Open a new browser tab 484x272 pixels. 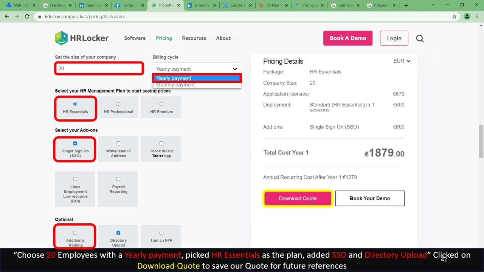point(406,5)
